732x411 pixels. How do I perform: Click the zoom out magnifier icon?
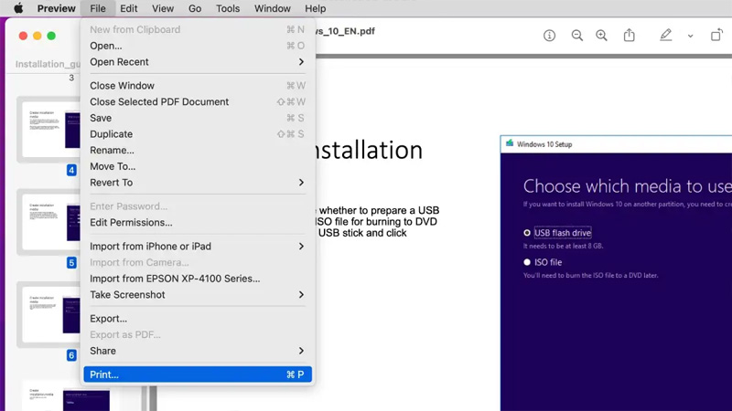pyautogui.click(x=577, y=36)
